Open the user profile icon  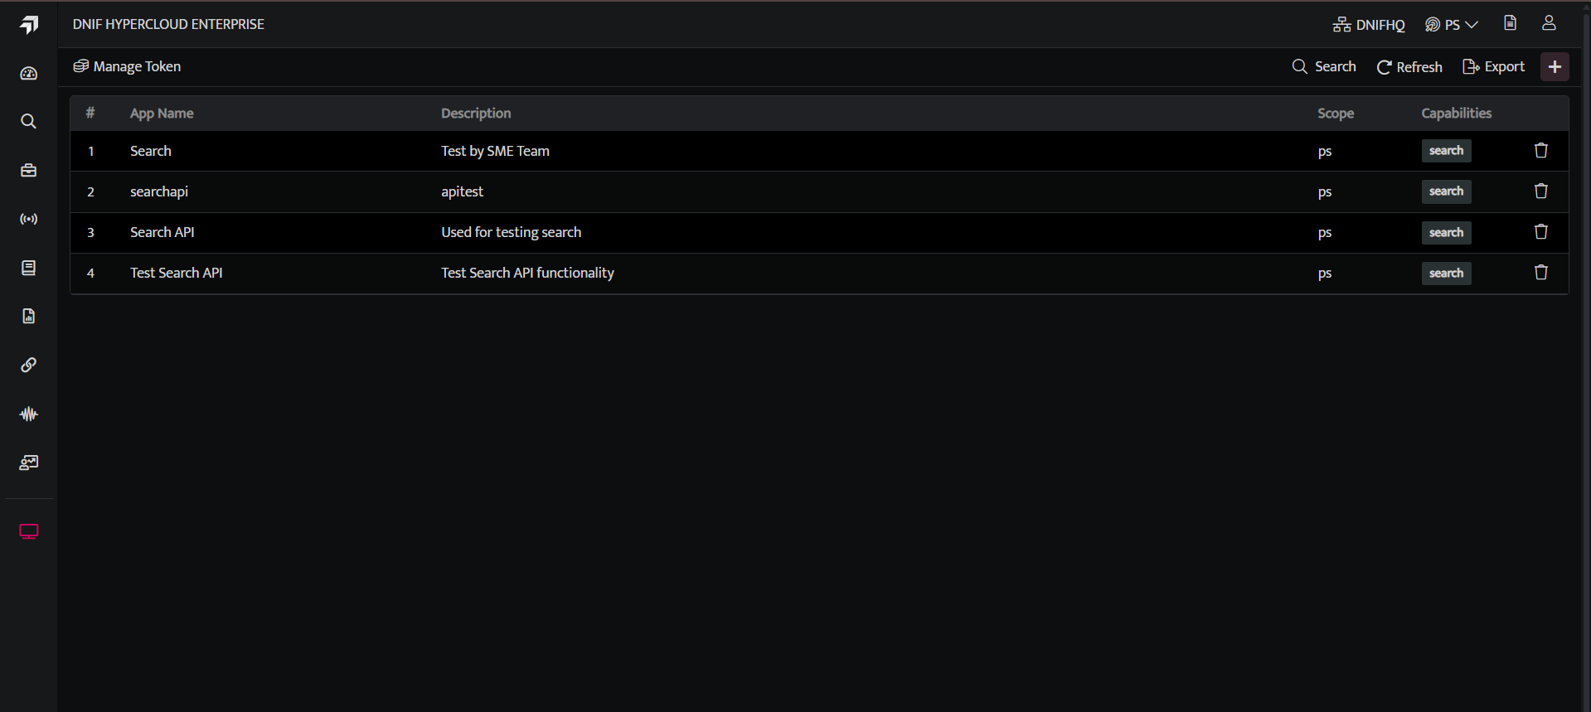1549,23
